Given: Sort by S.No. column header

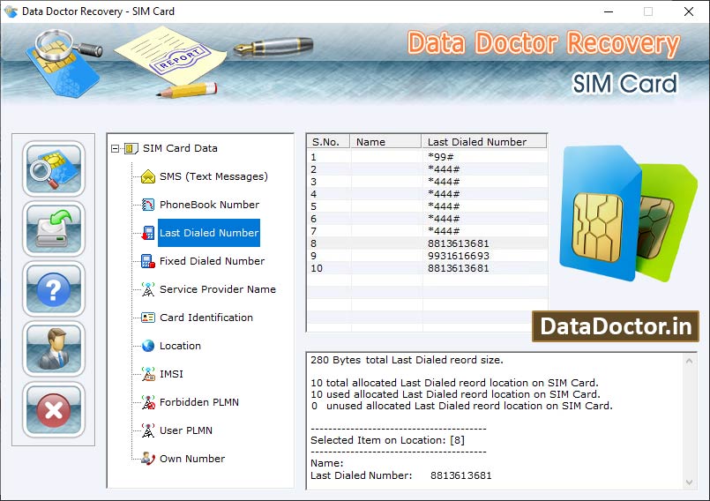Looking at the screenshot, I should click(329, 142).
